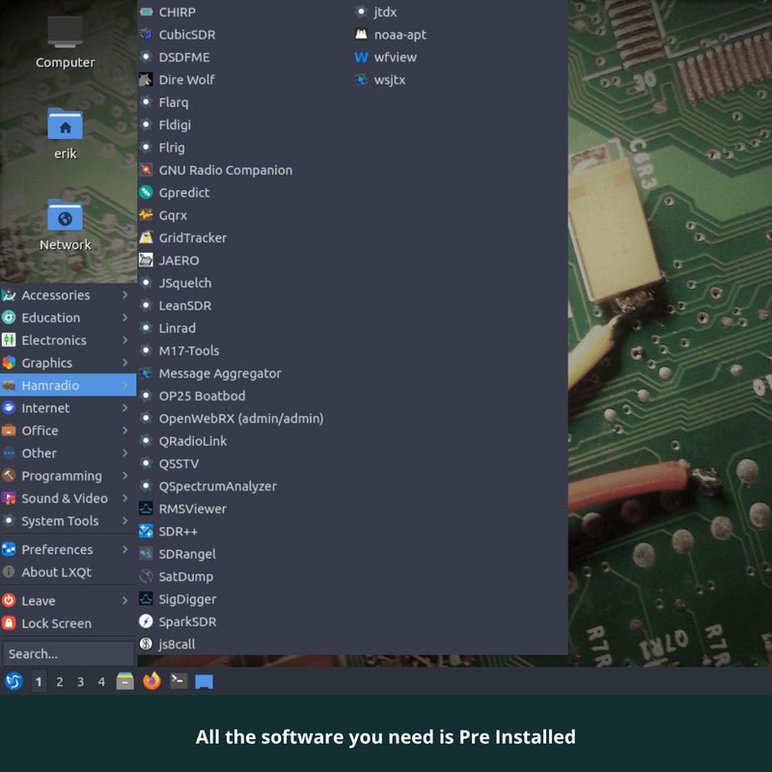The width and height of the screenshot is (772, 772).
Task: Open the GridTracker icon
Action: pyautogui.click(x=146, y=237)
